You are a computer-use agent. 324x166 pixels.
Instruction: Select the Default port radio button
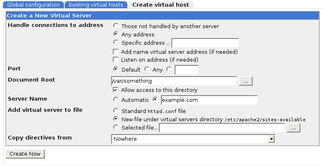tap(116, 69)
